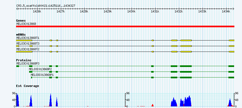242x108 pixels.
Task: Click the left arrowhead of the ruler
Action: coord(17,9)
